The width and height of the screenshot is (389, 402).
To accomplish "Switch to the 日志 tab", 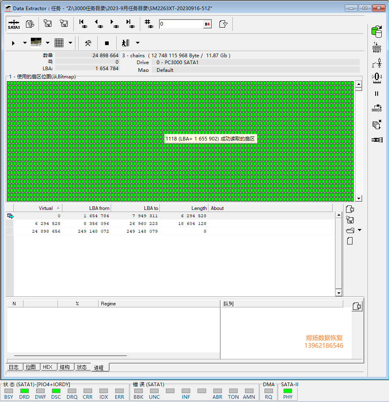I will coord(14,367).
